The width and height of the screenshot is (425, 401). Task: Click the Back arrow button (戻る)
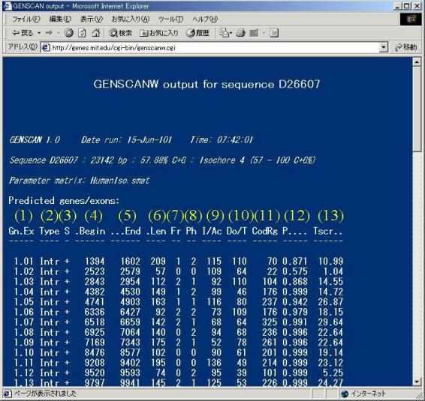tap(23, 33)
